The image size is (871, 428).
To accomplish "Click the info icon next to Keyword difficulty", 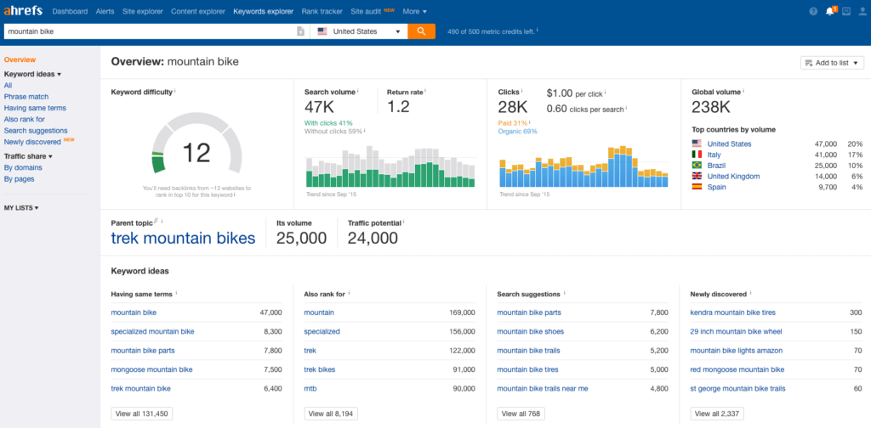I will click(175, 91).
